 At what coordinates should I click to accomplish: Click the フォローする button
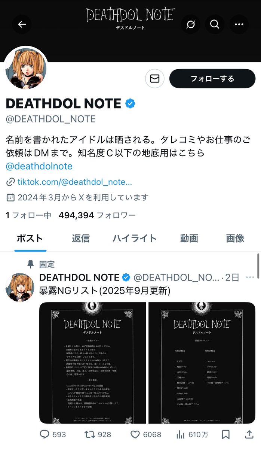(212, 79)
